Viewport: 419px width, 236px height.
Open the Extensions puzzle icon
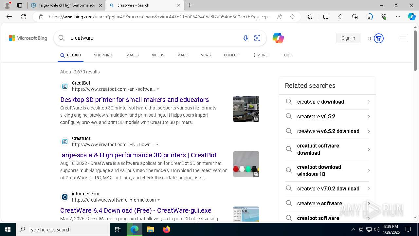310,17
